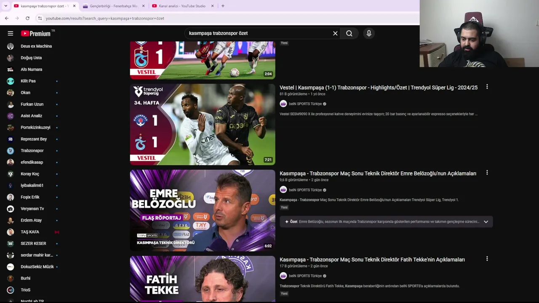Close the Kanal analizi YouTube Studio tab
The height and width of the screenshot is (303, 539).
(x=212, y=6)
